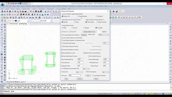Click the last-layout navigation arrow beside Model tab
The image size is (172, 97).
pyautogui.click(x=13, y=82)
